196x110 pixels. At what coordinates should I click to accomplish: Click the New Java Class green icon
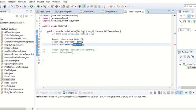[x=57, y=6]
